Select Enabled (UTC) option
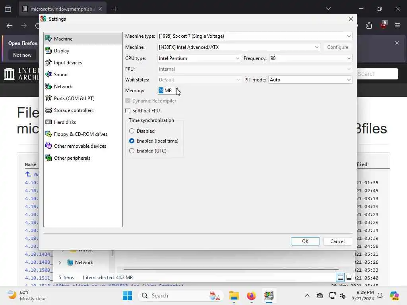 point(132,151)
